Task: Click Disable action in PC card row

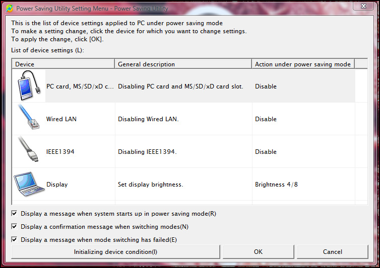Action: (266, 86)
